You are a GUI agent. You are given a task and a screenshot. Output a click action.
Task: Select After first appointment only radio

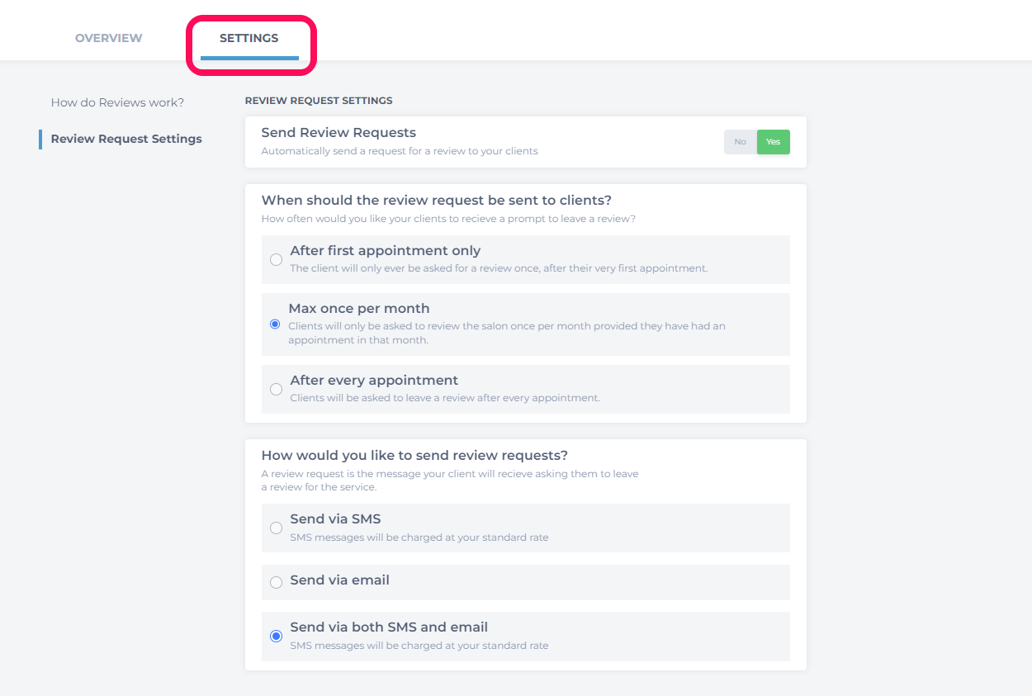[x=276, y=259]
